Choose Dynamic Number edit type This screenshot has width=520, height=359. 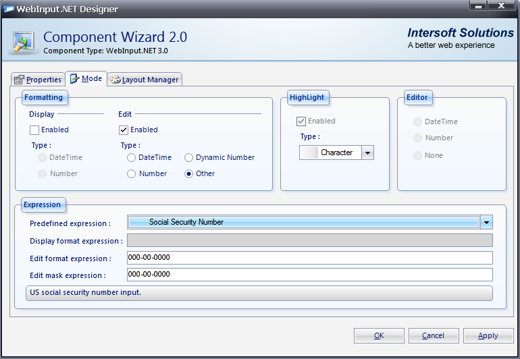(x=189, y=158)
